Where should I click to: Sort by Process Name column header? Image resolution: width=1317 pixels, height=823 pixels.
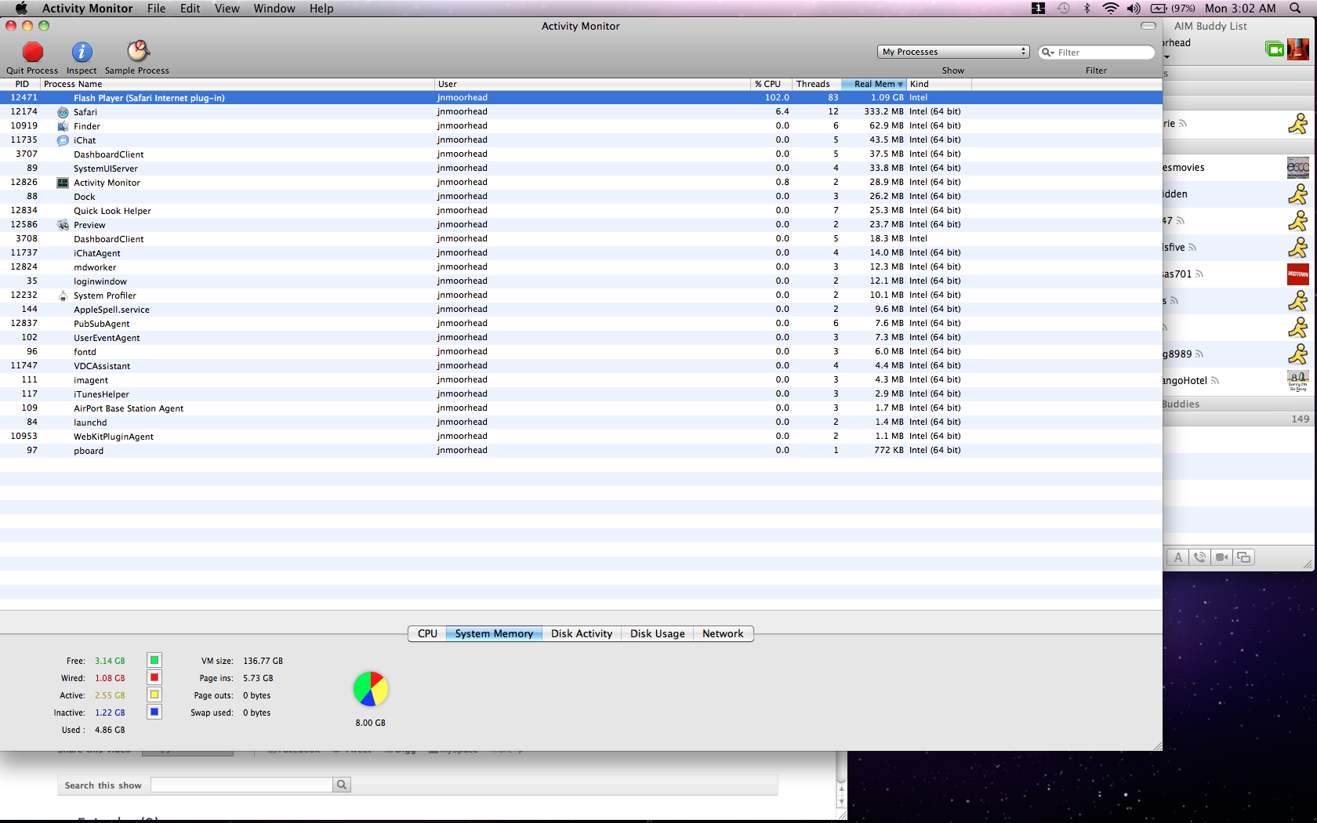pyautogui.click(x=238, y=84)
